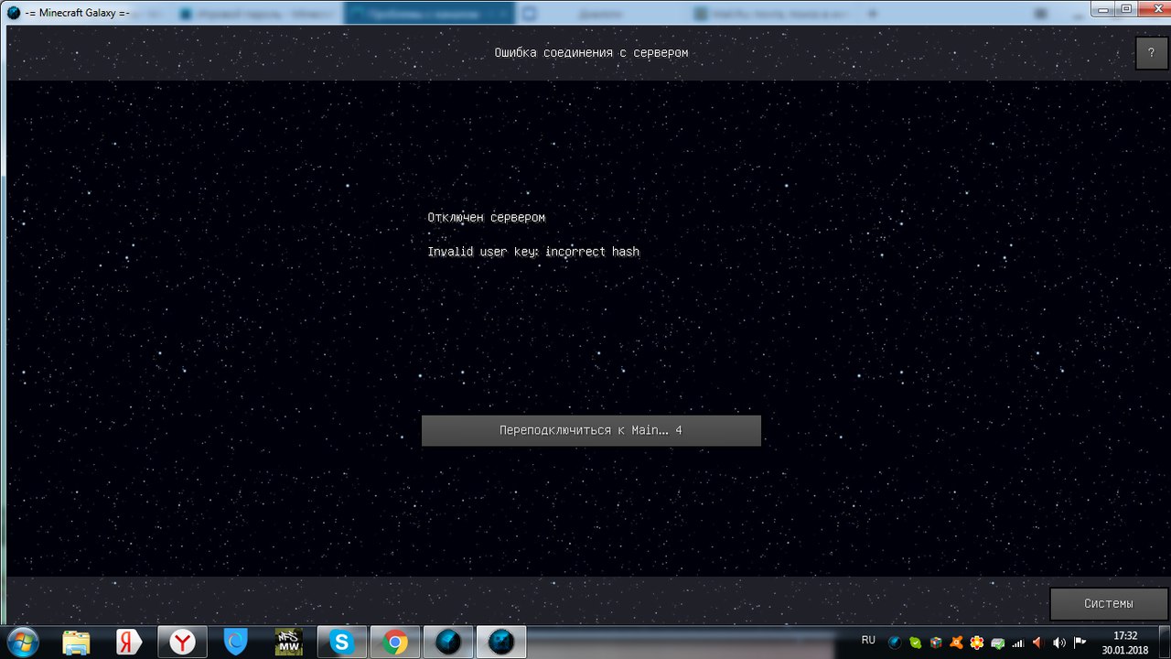Open second Minecraft Galaxy taskbar button

tap(502, 643)
